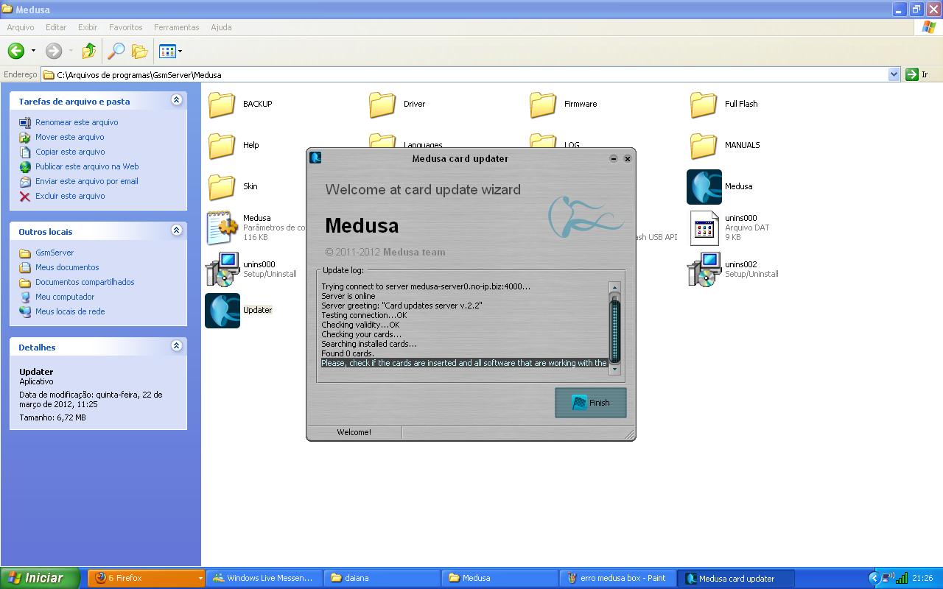Click Copiar este arquivo link

click(70, 152)
